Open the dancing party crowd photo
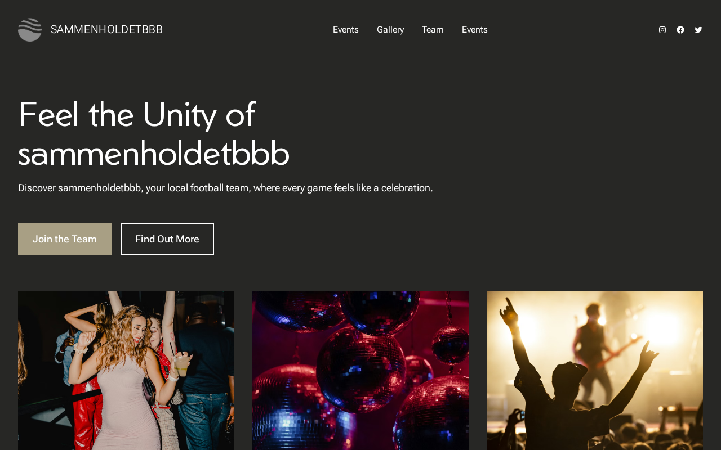This screenshot has height=450, width=721. [x=126, y=371]
